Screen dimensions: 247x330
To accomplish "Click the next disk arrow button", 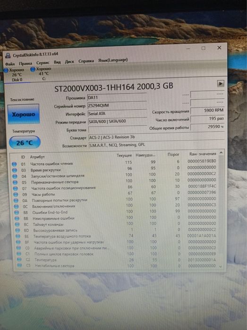I will tap(220, 84).
